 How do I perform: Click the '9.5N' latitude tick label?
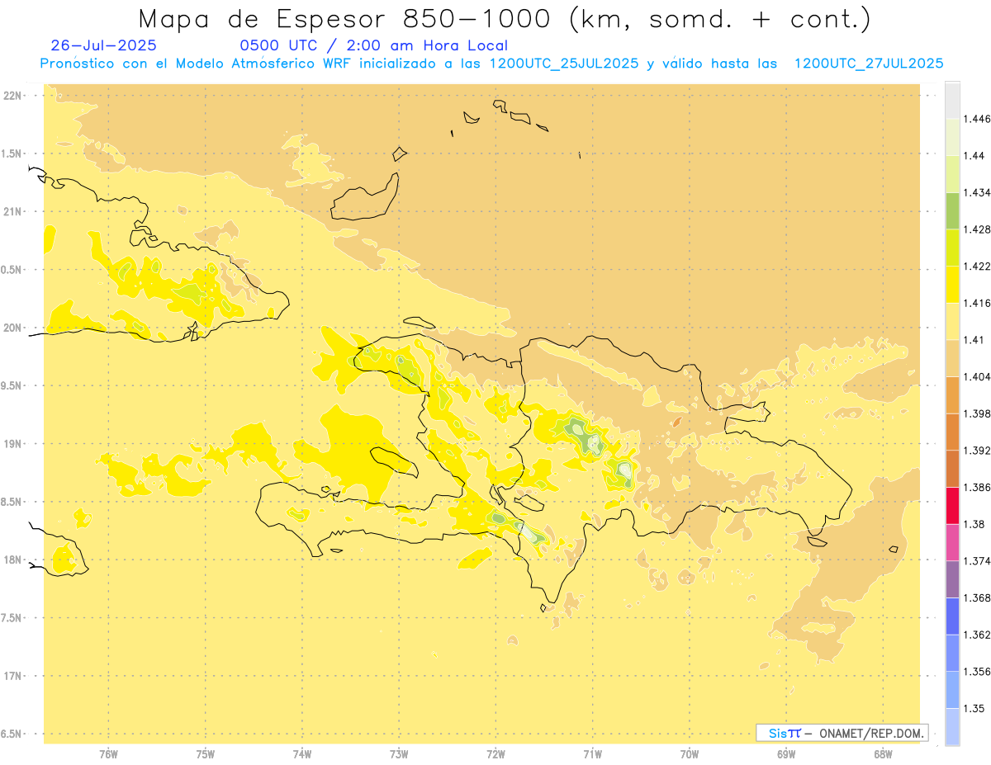10,385
